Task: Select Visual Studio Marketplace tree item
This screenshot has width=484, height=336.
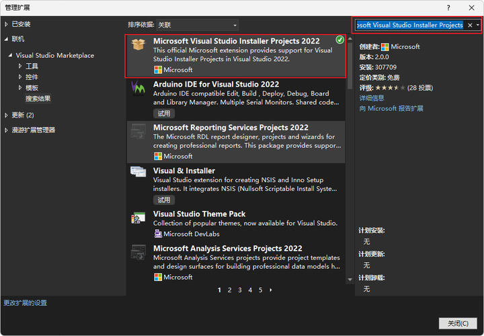Action: pyautogui.click(x=55, y=55)
